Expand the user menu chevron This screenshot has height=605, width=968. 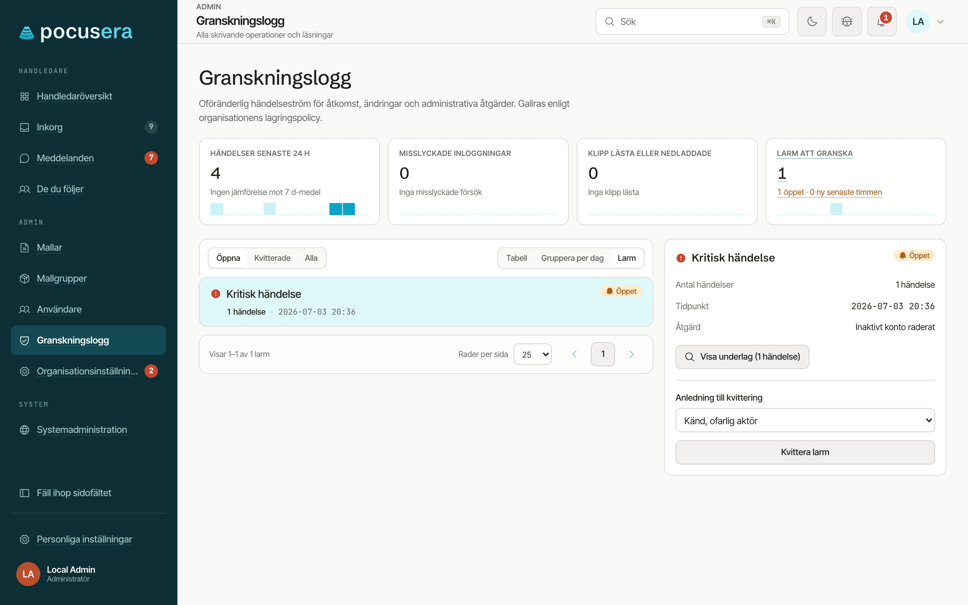940,22
